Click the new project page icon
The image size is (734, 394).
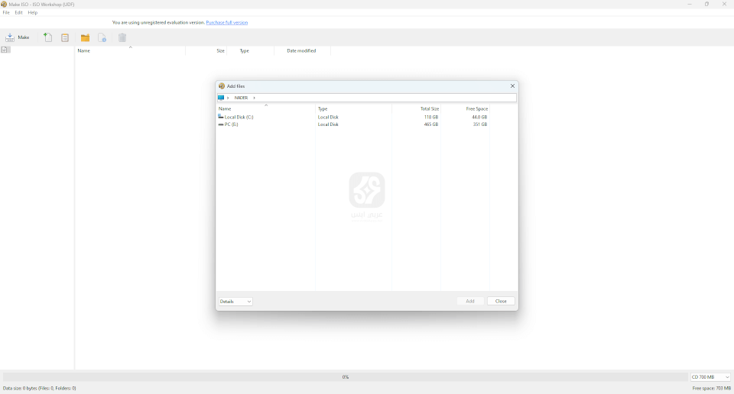point(48,37)
